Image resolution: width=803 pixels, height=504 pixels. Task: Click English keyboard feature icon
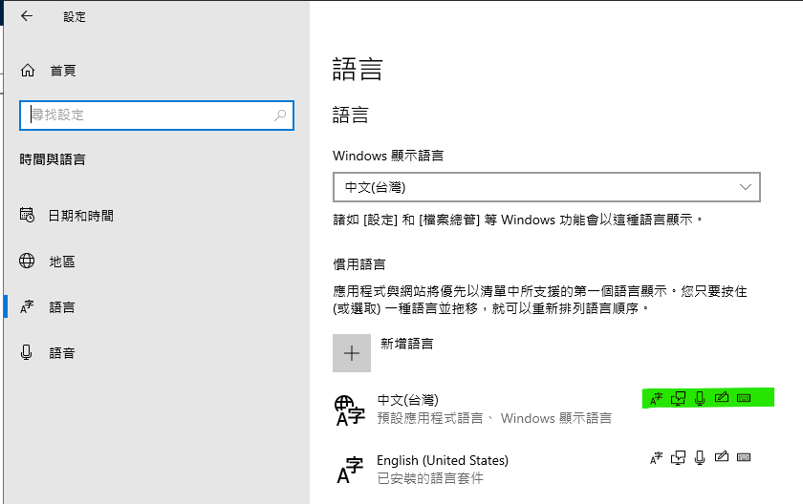[x=744, y=457]
